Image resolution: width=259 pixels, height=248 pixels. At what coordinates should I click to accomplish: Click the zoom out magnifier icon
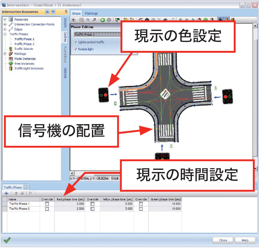88,20
